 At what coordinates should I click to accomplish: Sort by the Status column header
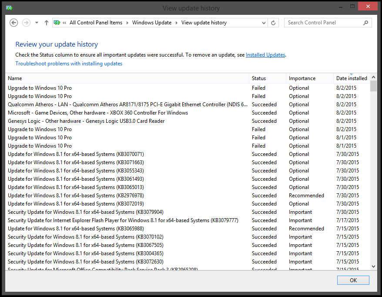tap(268, 78)
